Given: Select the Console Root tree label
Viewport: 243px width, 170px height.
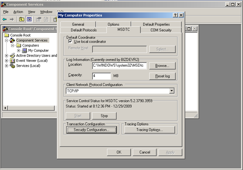Looking at the screenshot, I should pos(20,35).
